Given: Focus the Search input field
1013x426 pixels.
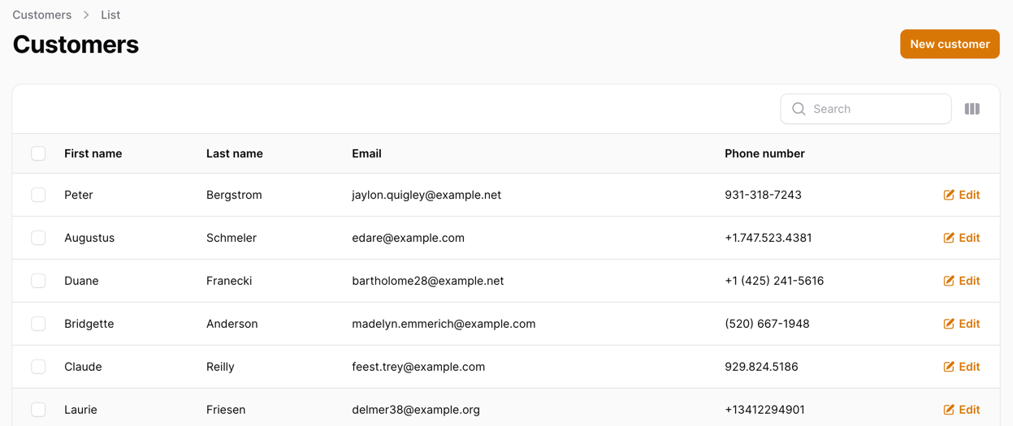Looking at the screenshot, I should [866, 109].
